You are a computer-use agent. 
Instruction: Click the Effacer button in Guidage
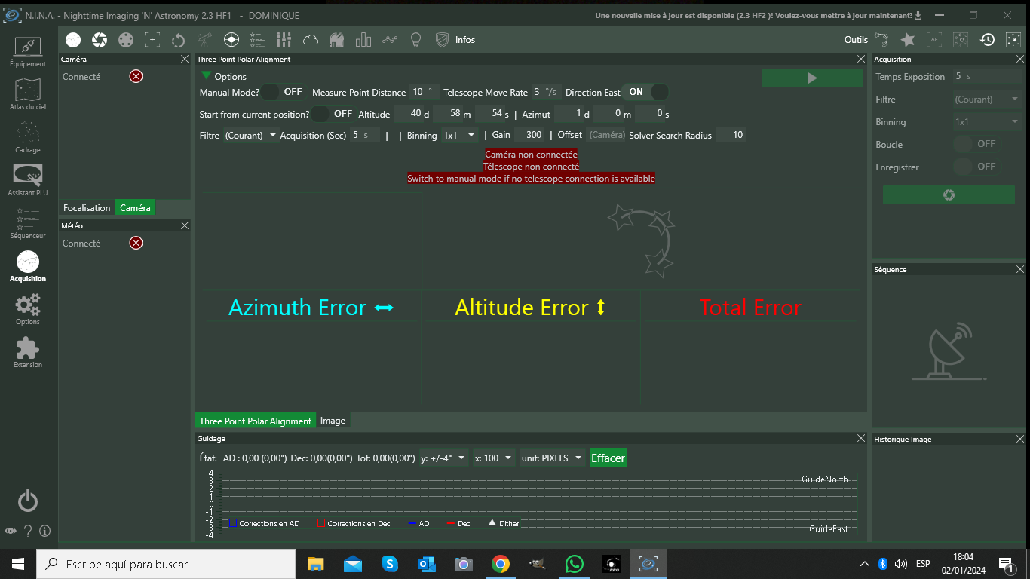(608, 458)
